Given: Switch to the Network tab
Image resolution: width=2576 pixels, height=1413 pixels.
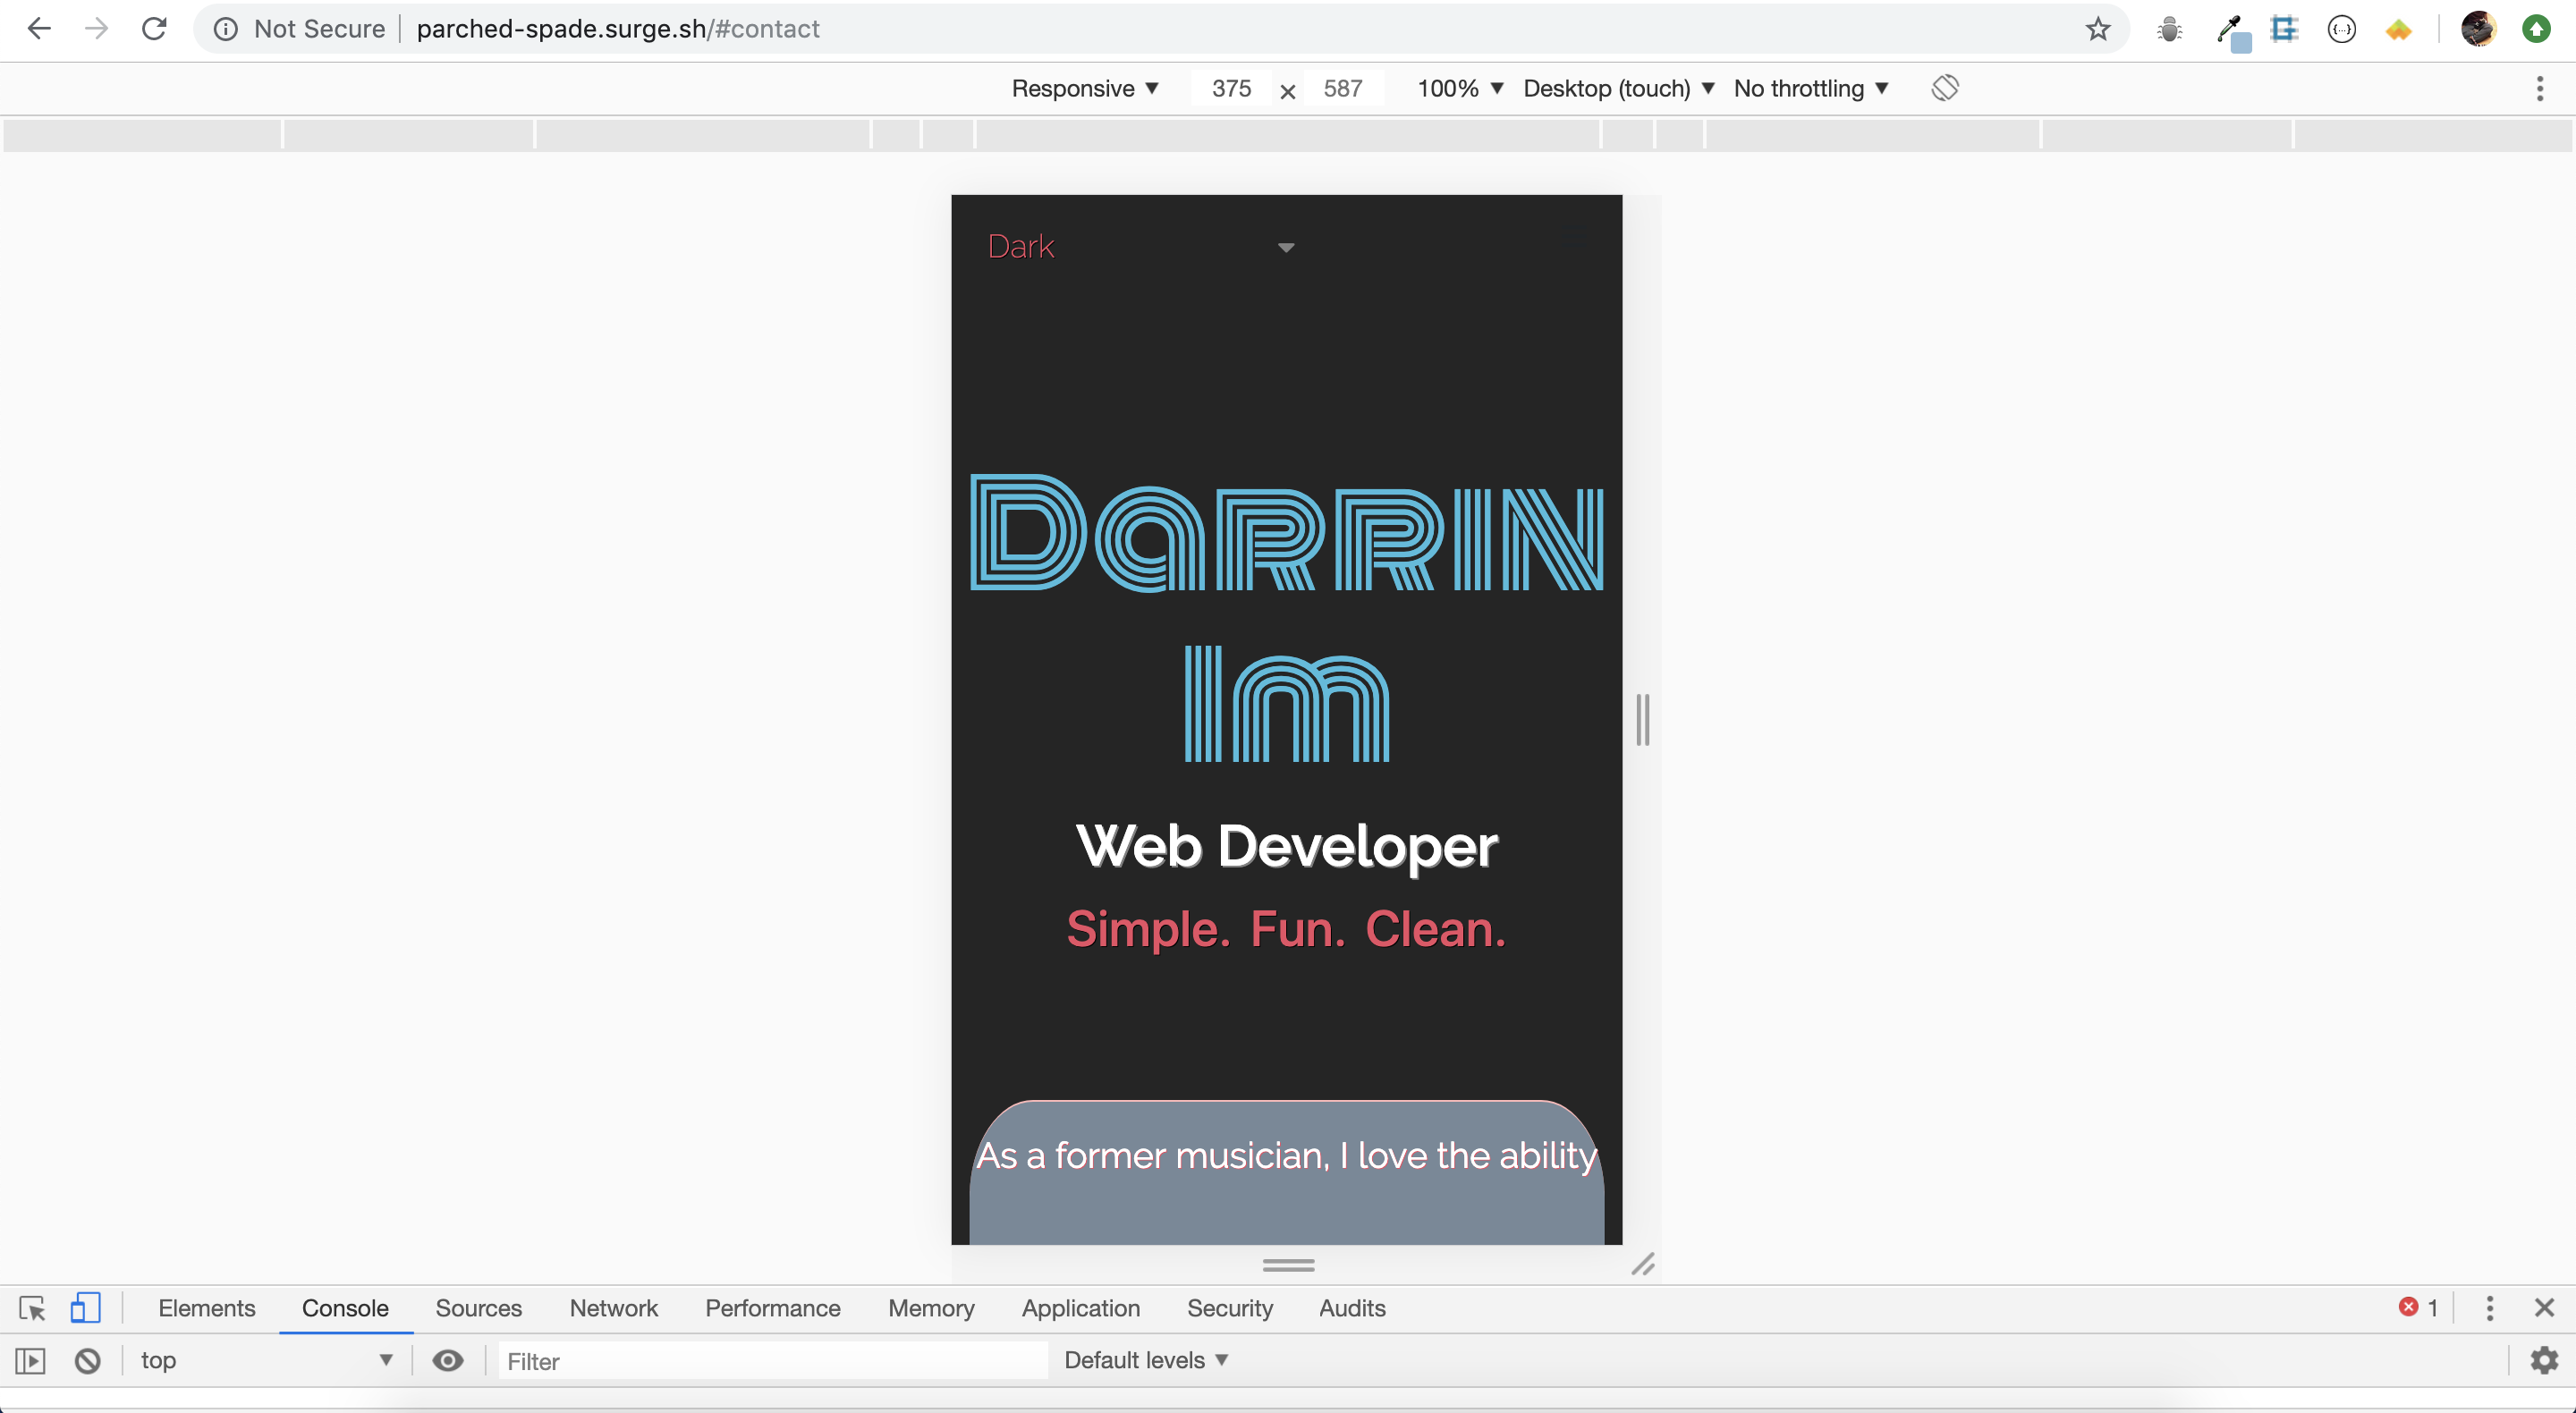Looking at the screenshot, I should click(613, 1308).
